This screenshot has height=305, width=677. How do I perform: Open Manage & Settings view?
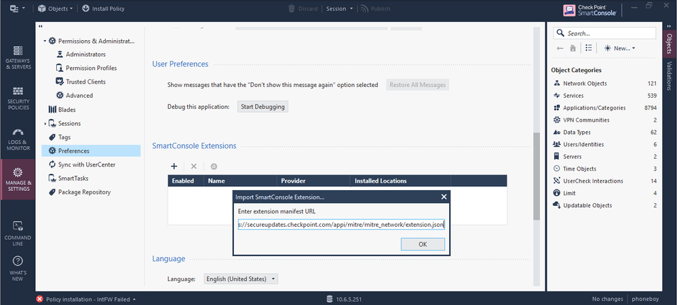click(18, 179)
